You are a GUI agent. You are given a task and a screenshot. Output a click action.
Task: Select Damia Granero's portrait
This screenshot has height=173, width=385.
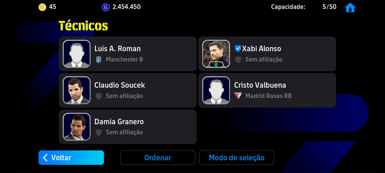(x=77, y=127)
